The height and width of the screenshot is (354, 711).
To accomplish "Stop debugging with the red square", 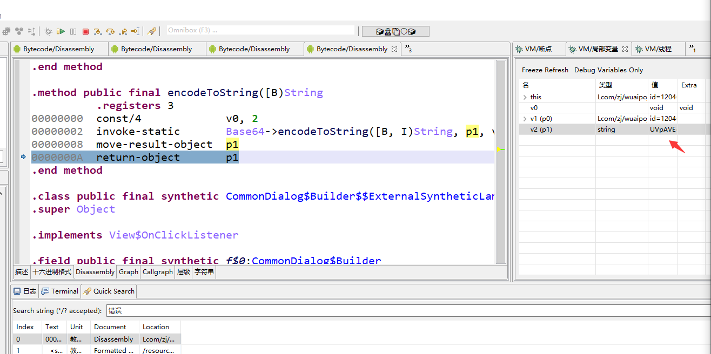I will 85,31.
